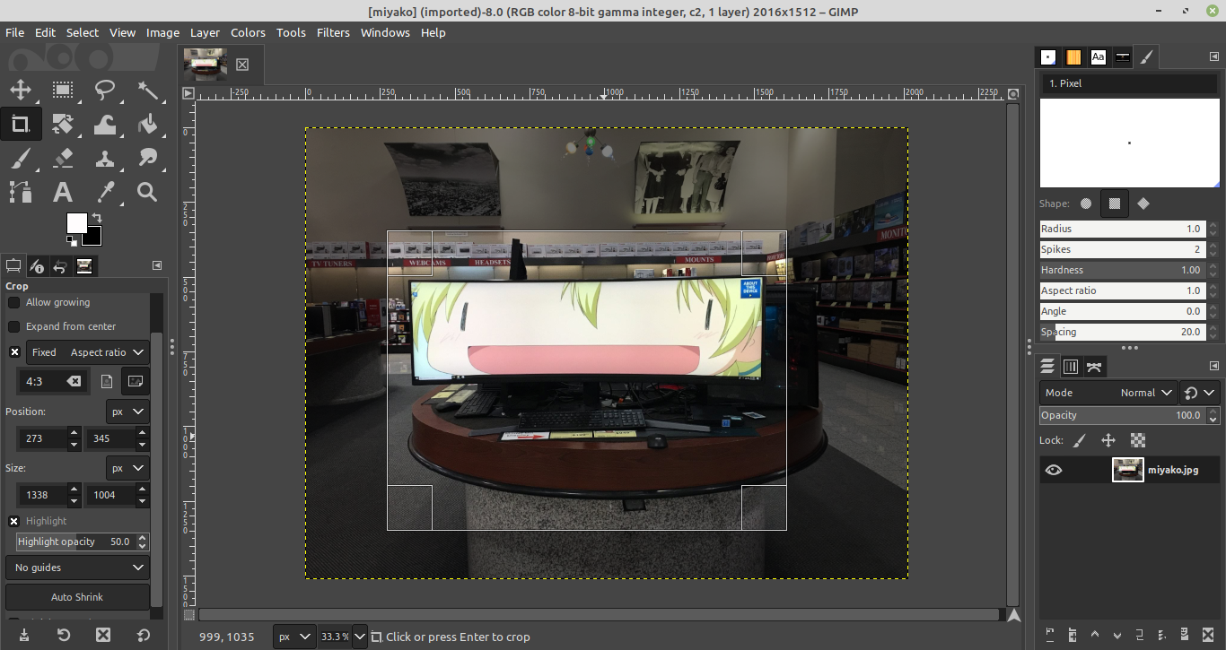Clear the 4:3 aspect ratio field
The image size is (1226, 650).
tap(74, 381)
